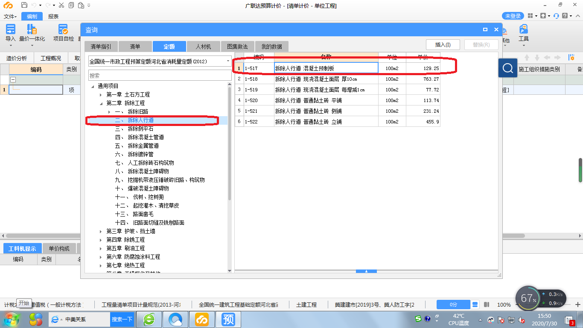This screenshot has height=328, width=583.
Task: Click the move-right arrow icon
Action: (557, 58)
